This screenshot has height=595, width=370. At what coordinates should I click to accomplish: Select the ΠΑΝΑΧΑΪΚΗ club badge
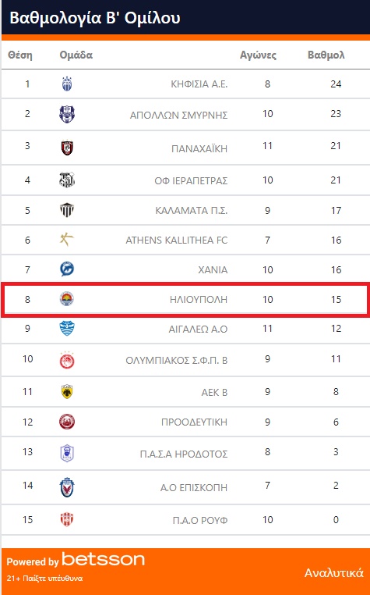[x=67, y=148]
